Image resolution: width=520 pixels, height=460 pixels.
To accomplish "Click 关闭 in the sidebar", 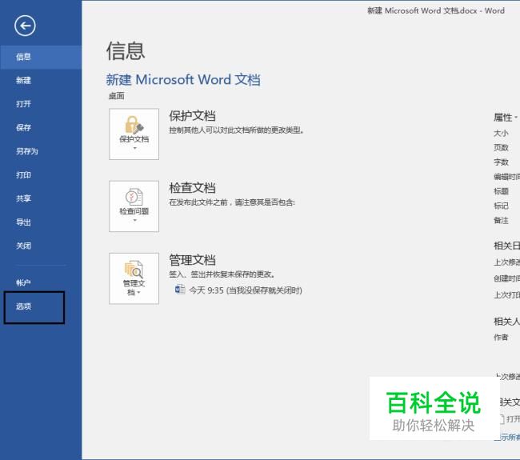I will tap(41, 246).
